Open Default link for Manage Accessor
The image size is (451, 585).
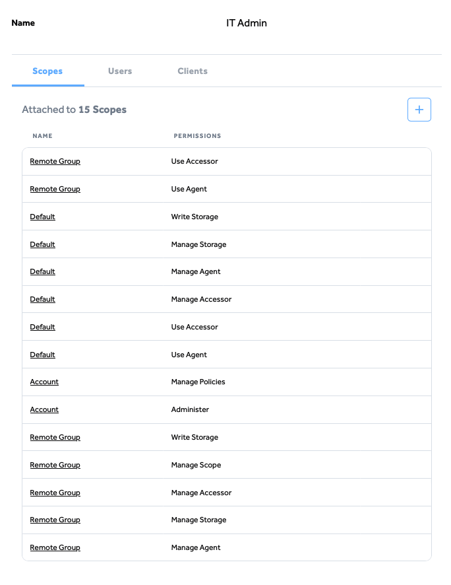42,299
